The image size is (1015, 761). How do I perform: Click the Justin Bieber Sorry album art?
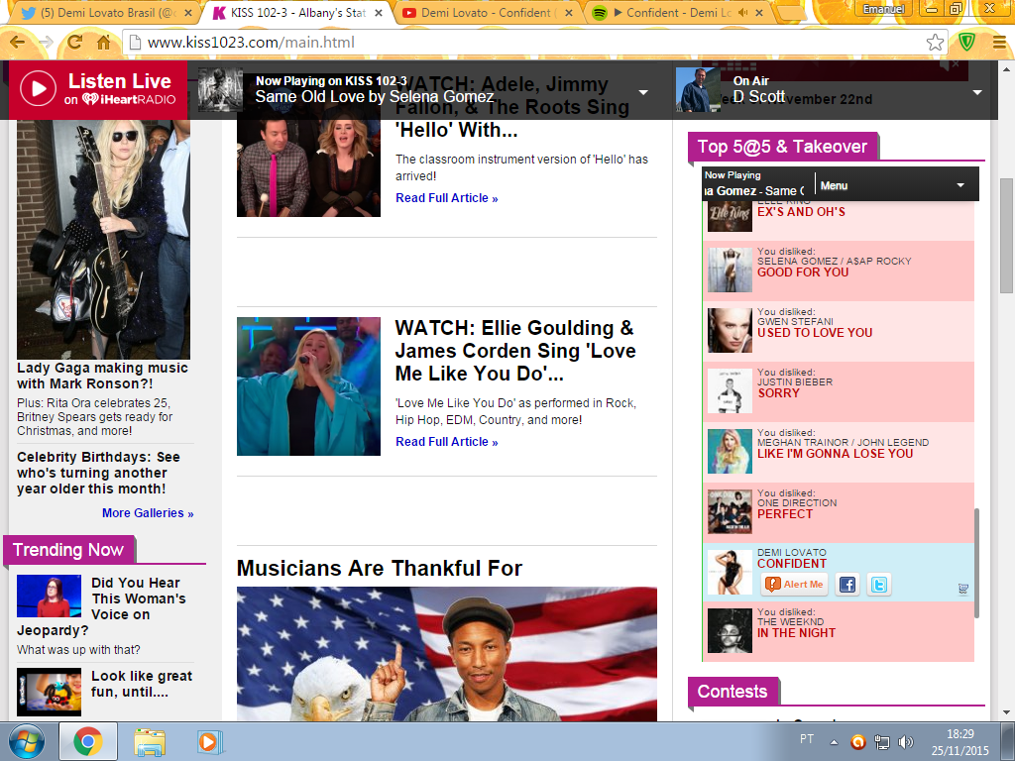[x=730, y=390]
